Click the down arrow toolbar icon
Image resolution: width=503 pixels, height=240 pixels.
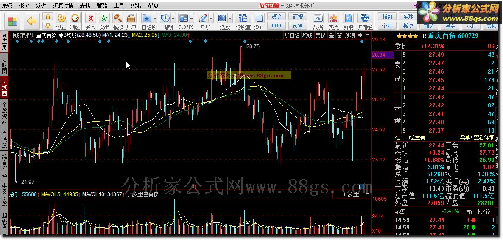coord(48,26)
